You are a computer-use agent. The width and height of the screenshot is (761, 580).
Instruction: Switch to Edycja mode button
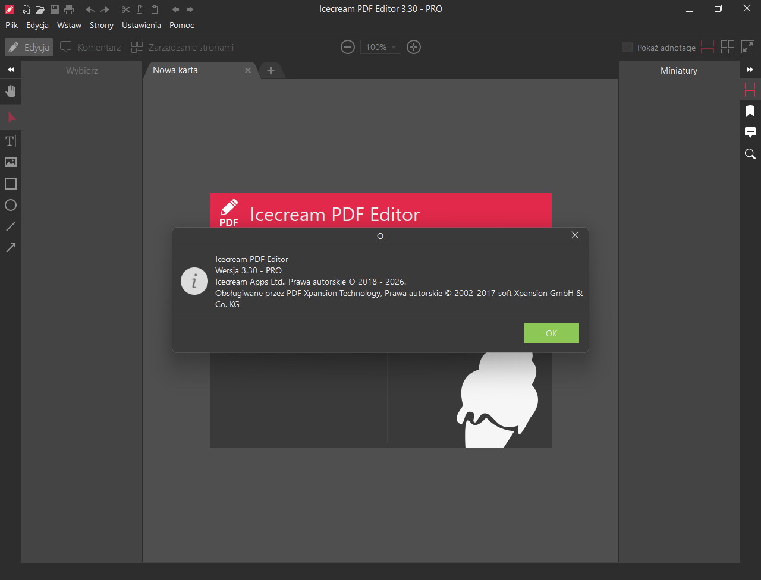click(29, 47)
